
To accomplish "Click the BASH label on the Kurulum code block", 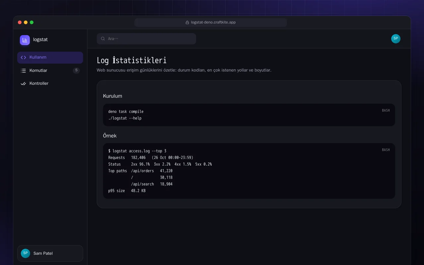I will point(386,110).
